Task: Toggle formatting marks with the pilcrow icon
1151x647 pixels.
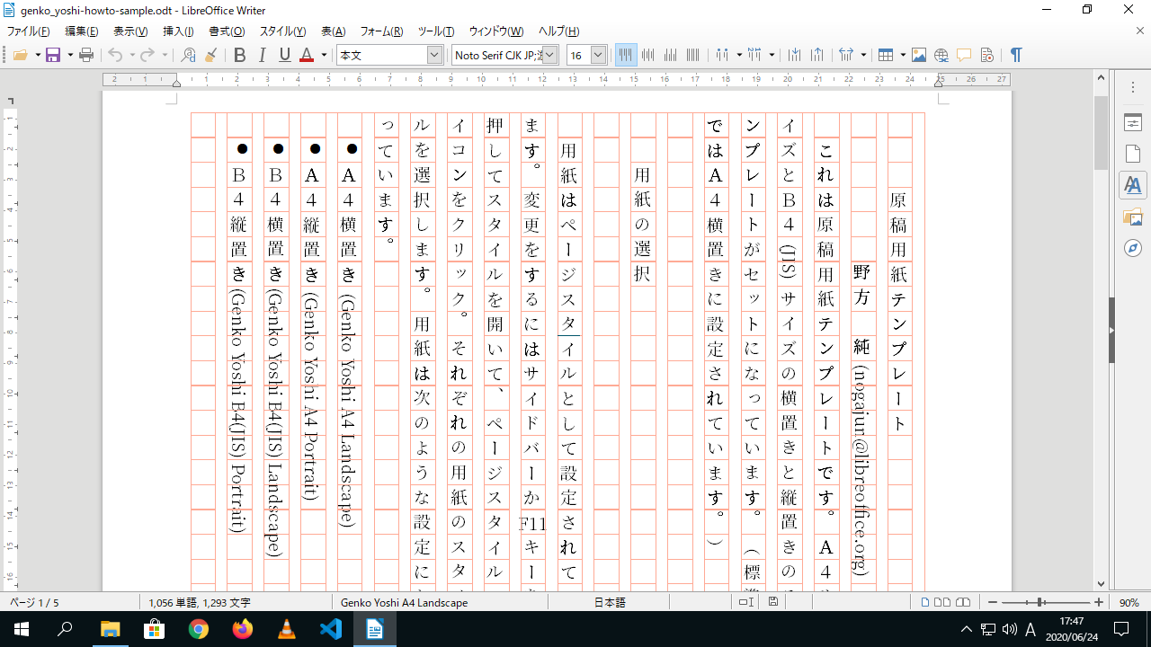Action: click(x=1016, y=55)
